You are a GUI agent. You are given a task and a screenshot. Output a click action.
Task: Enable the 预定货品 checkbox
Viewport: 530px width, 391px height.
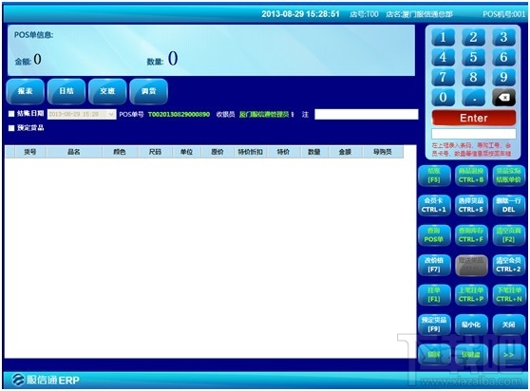pos(11,128)
